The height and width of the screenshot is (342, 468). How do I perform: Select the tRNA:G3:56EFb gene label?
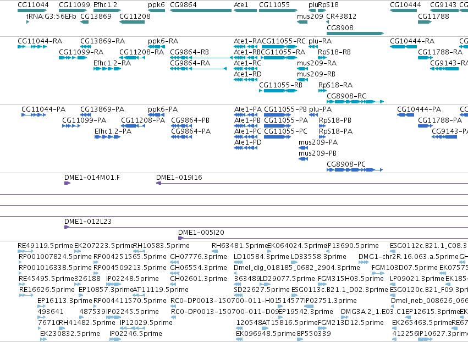tap(51, 16)
